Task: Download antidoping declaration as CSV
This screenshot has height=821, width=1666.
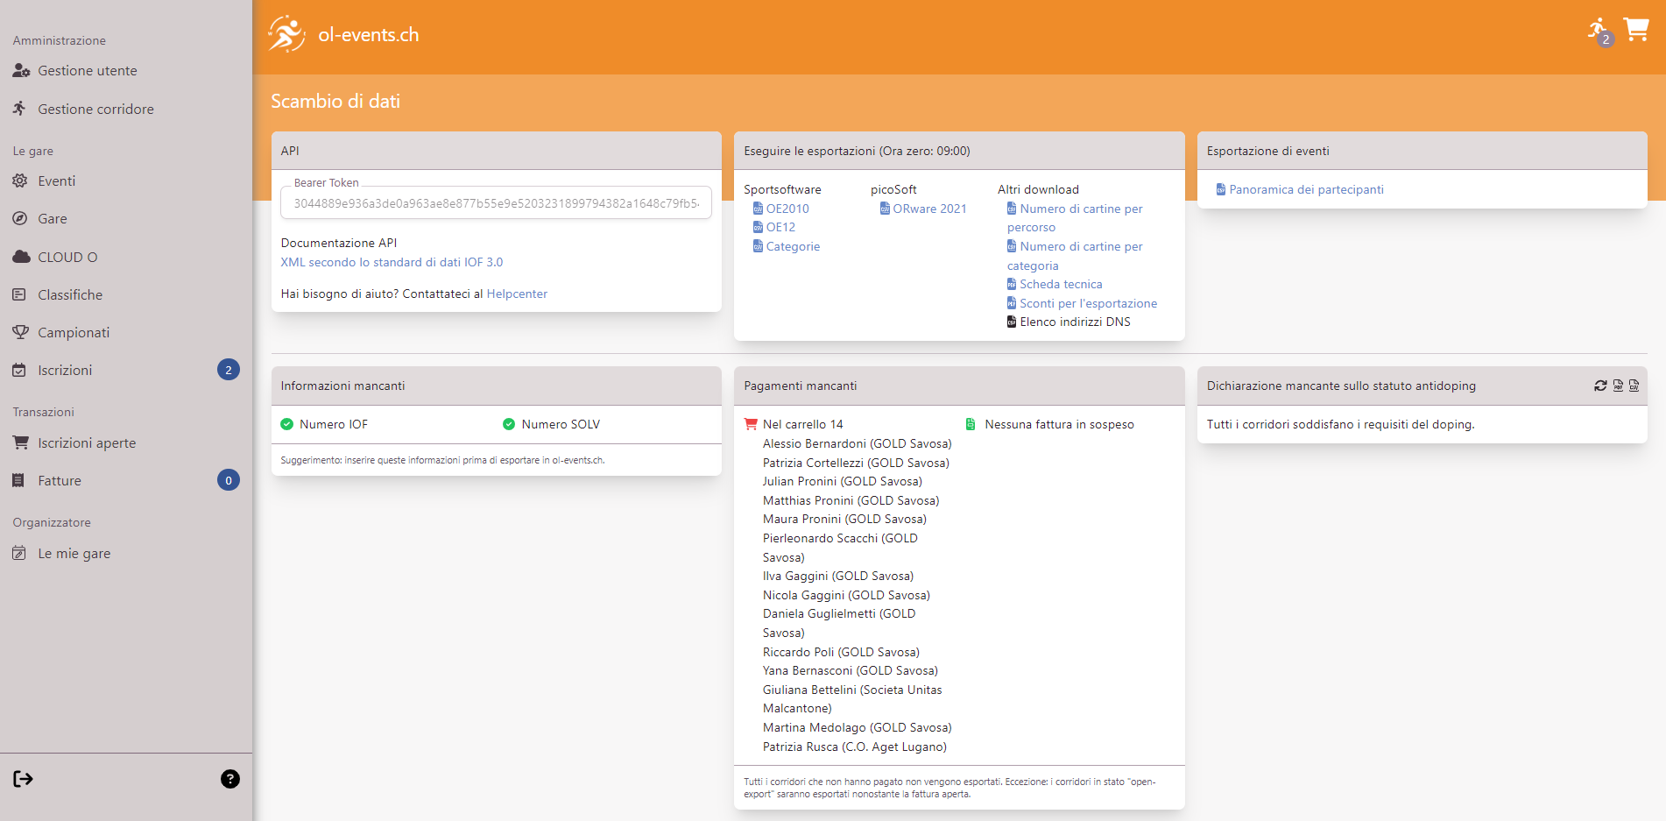Action: pyautogui.click(x=1634, y=386)
